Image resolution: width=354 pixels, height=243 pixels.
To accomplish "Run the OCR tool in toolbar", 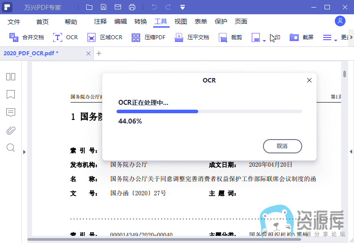I will pyautogui.click(x=66, y=37).
